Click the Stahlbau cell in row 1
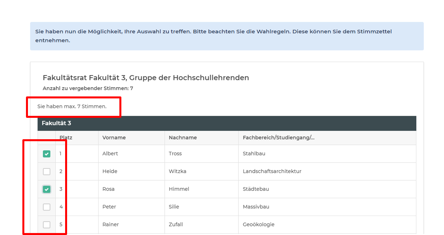Viewport: 444px width, 235px height. click(254, 154)
